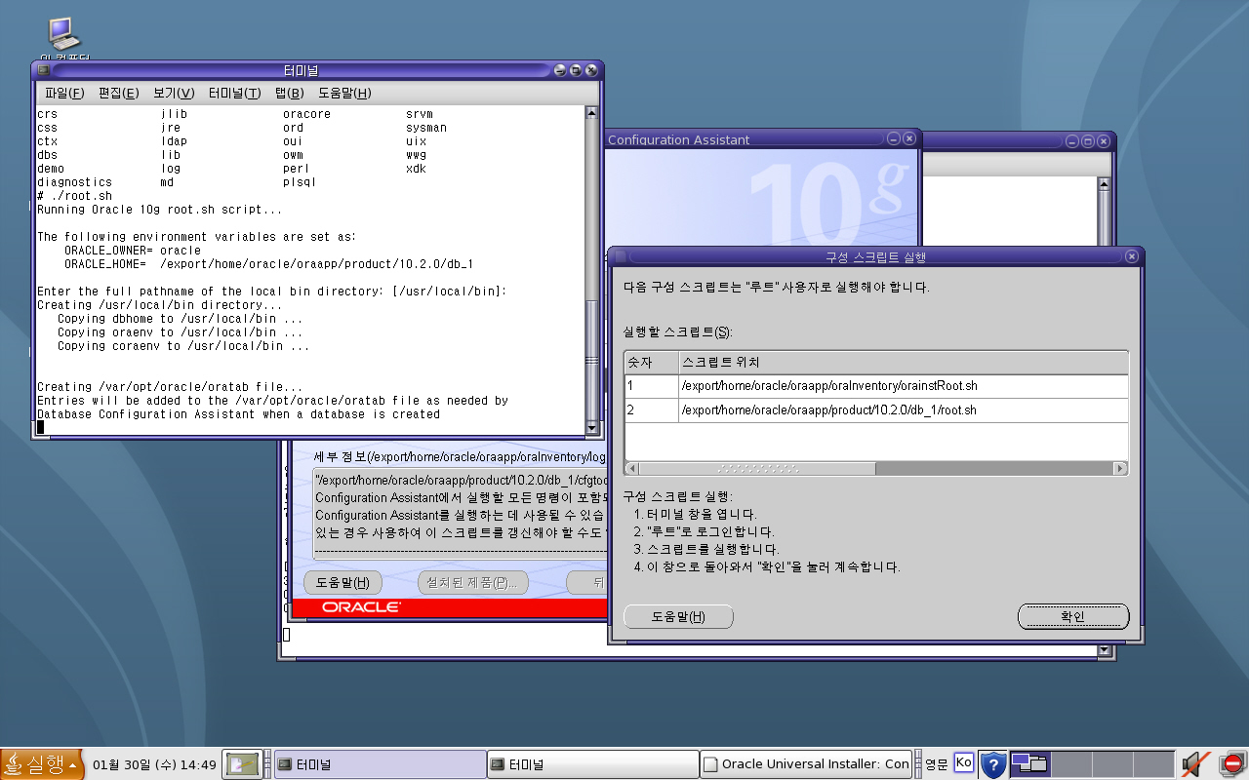Click the terminal vertical scrollbar thumb
Image resolution: width=1249 pixels, height=780 pixels.
pyautogui.click(x=591, y=359)
